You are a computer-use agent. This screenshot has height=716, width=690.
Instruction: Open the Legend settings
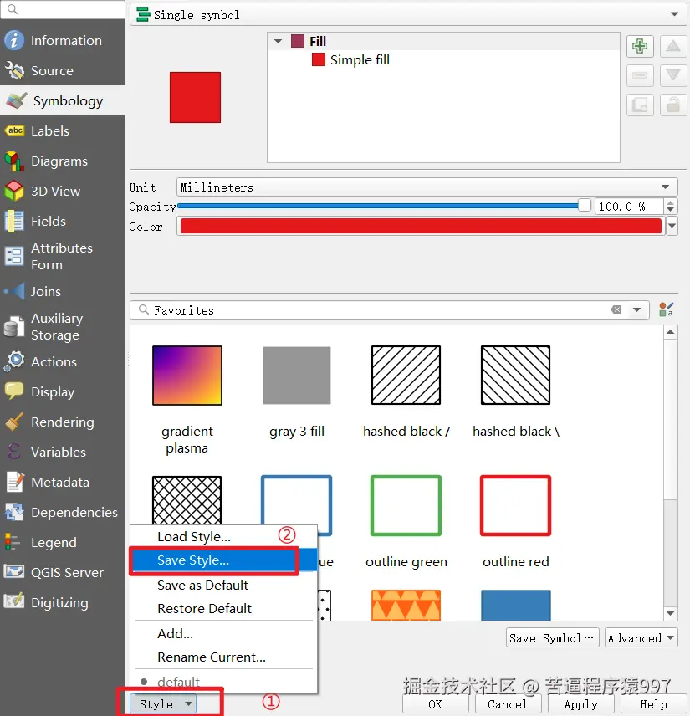pyautogui.click(x=63, y=543)
